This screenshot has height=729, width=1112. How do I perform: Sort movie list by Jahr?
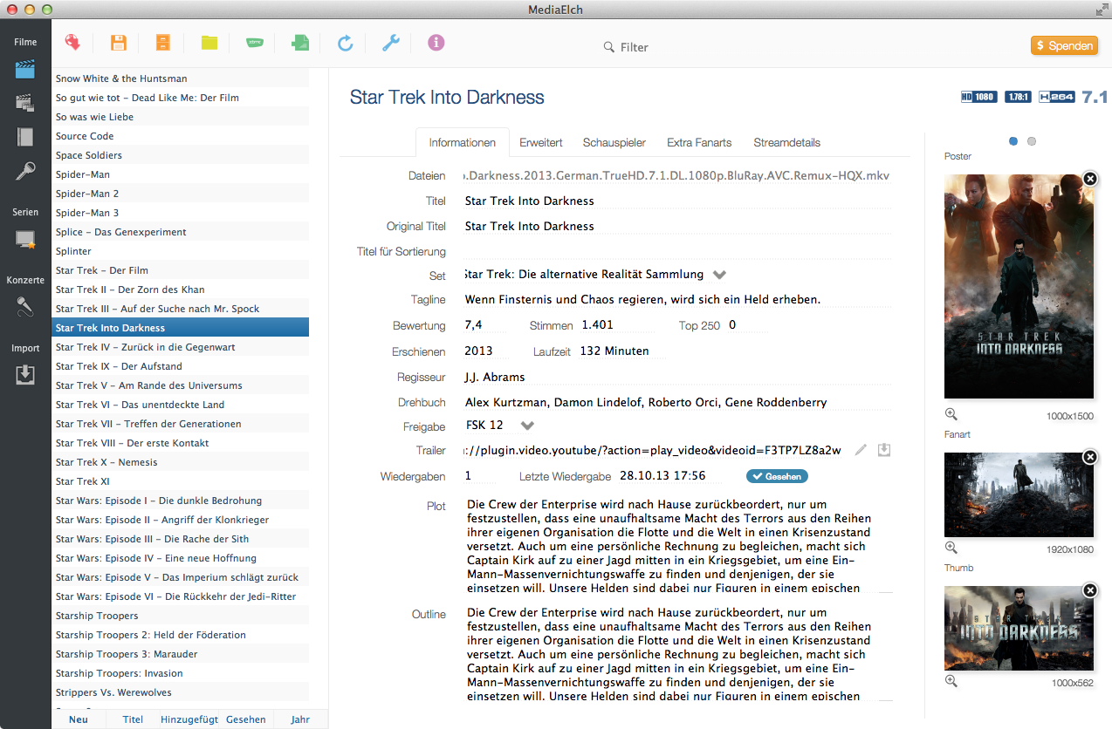[x=300, y=719]
